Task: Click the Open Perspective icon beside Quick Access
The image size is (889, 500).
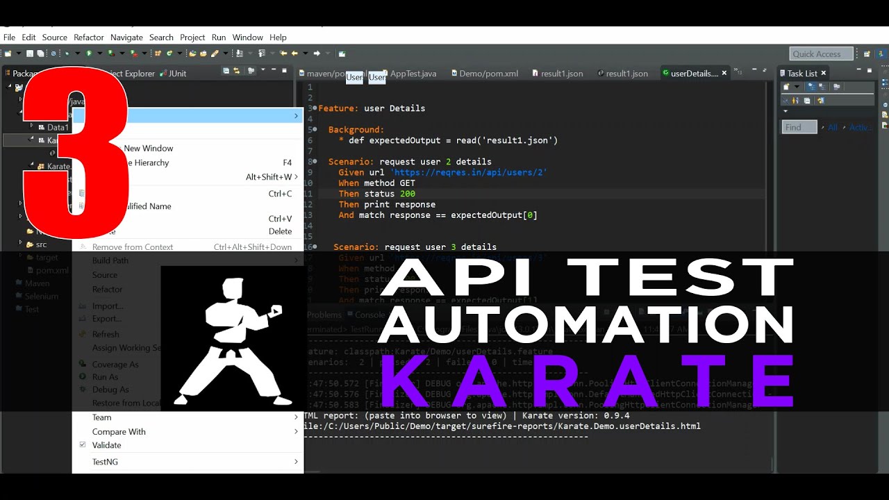Action: pos(866,53)
